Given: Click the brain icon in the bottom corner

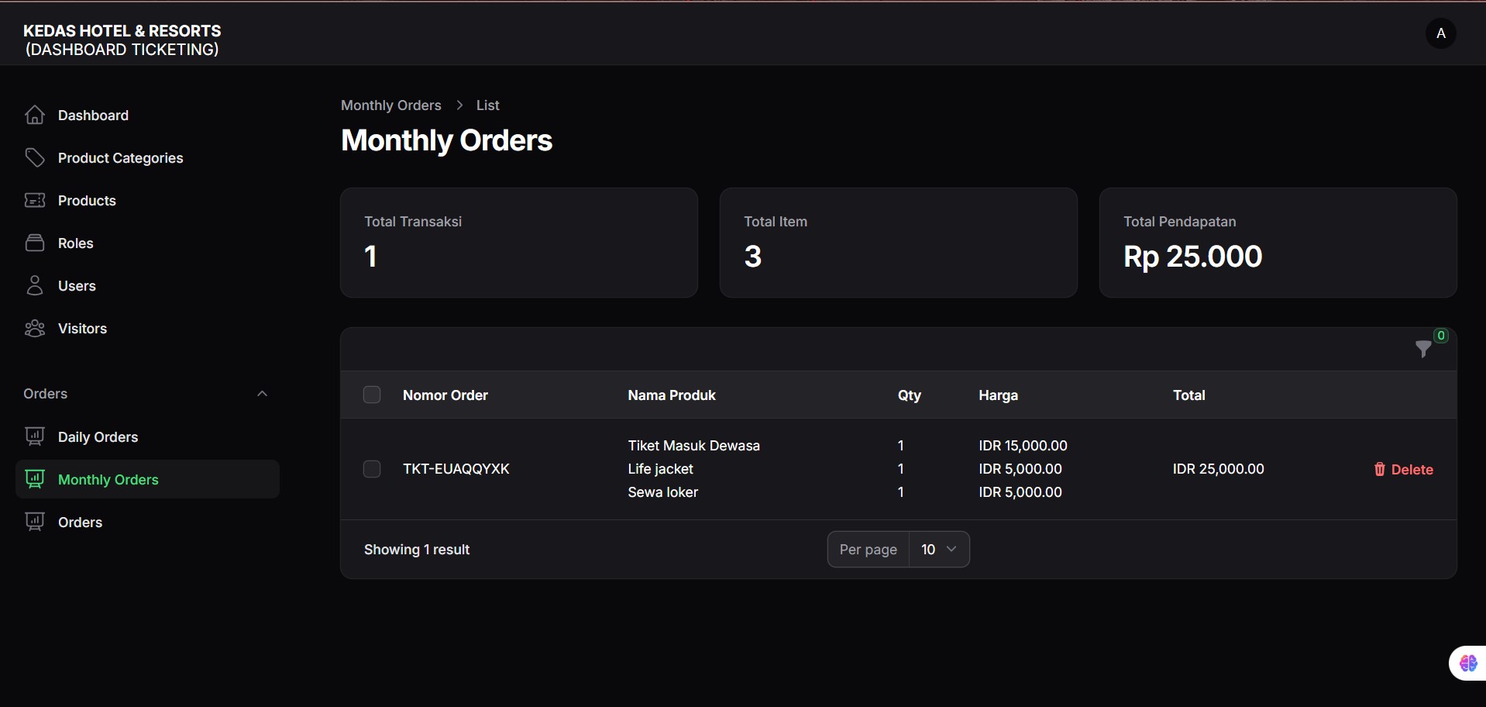Looking at the screenshot, I should click(1468, 663).
